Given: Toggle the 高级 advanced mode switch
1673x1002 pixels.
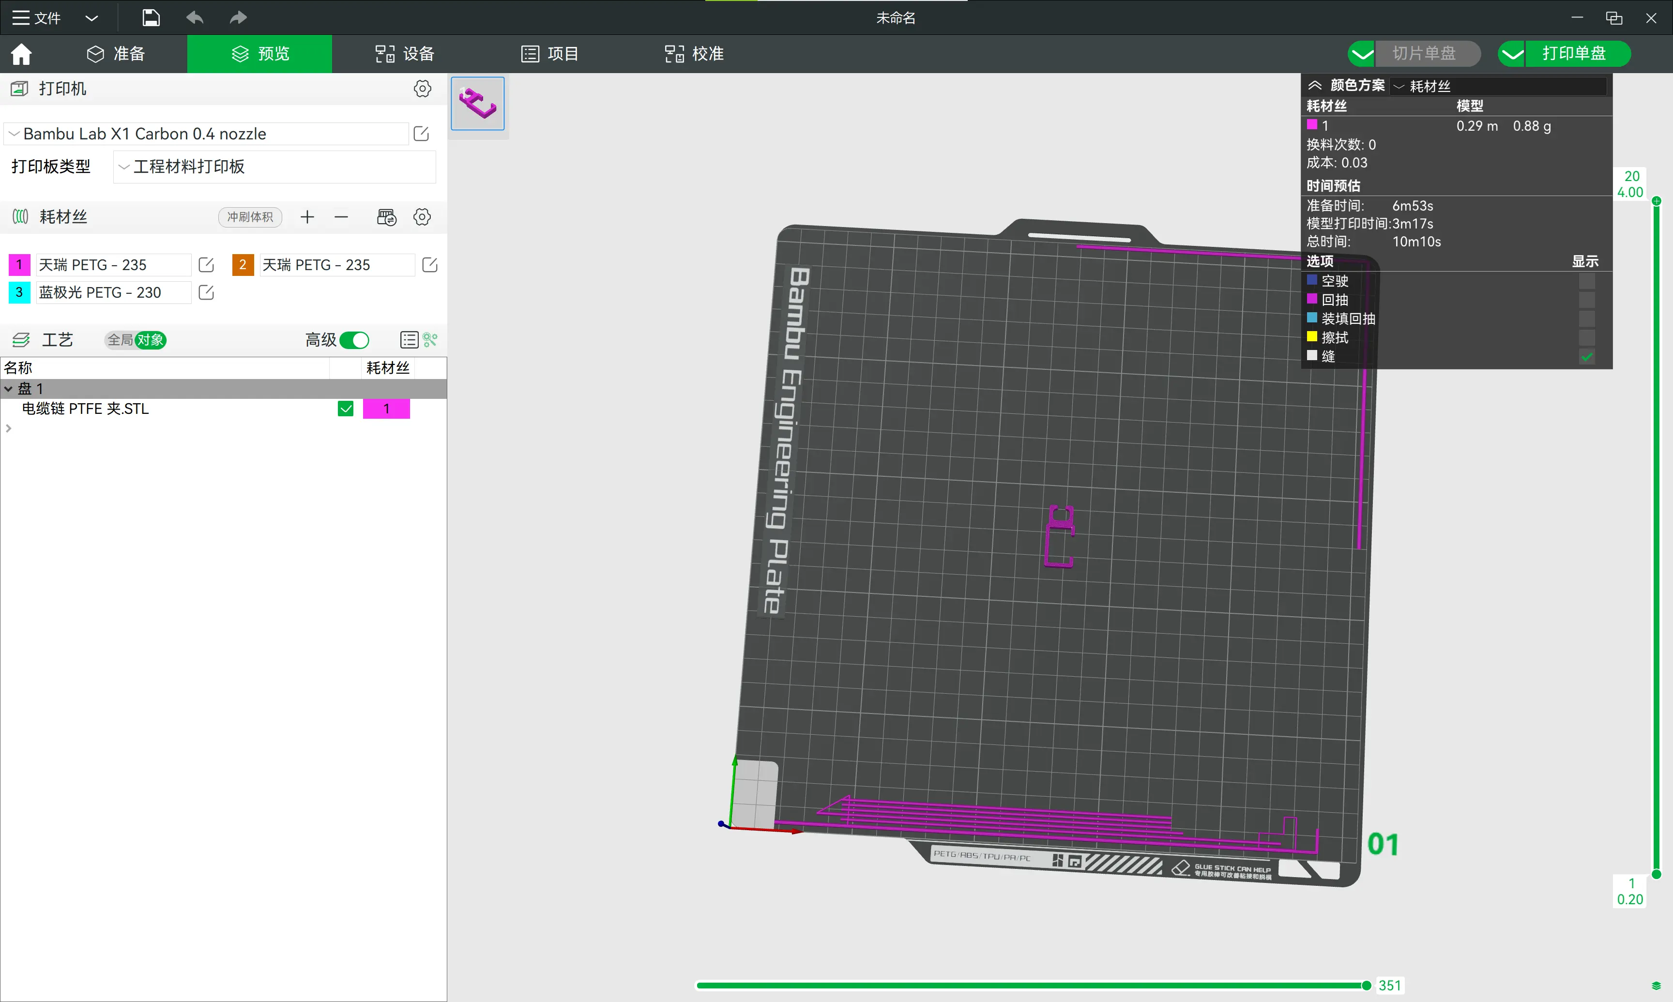Looking at the screenshot, I should 354,340.
